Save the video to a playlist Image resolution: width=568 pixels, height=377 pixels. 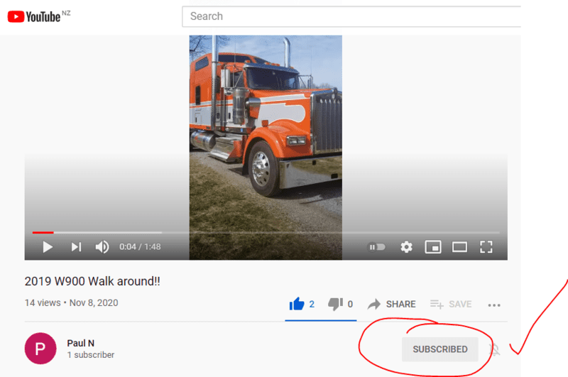click(x=451, y=304)
